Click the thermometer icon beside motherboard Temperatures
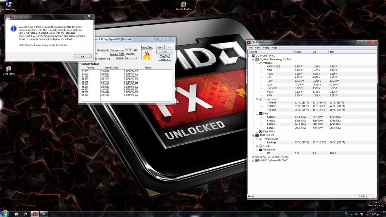This screenshot has height=217, width=386. (x=261, y=99)
